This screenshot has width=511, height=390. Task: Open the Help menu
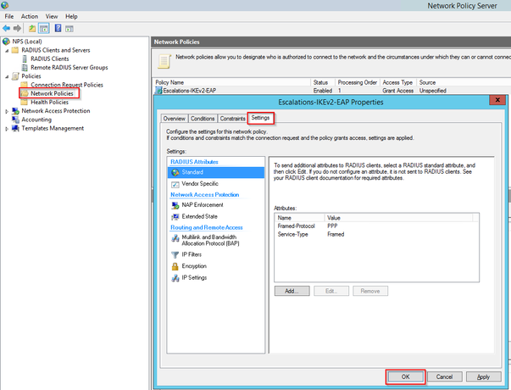point(71,16)
